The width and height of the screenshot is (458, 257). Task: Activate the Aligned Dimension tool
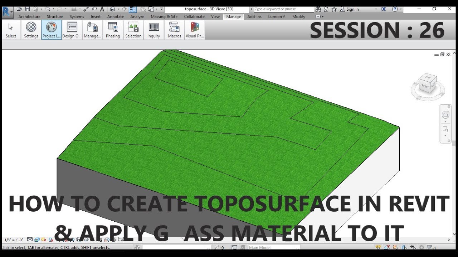point(73,9)
